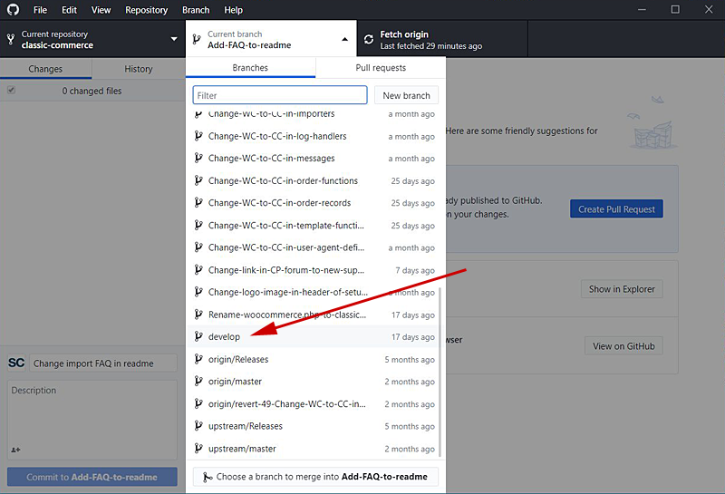Click branch icon of Change-logo-image-in-header row

tap(198, 292)
